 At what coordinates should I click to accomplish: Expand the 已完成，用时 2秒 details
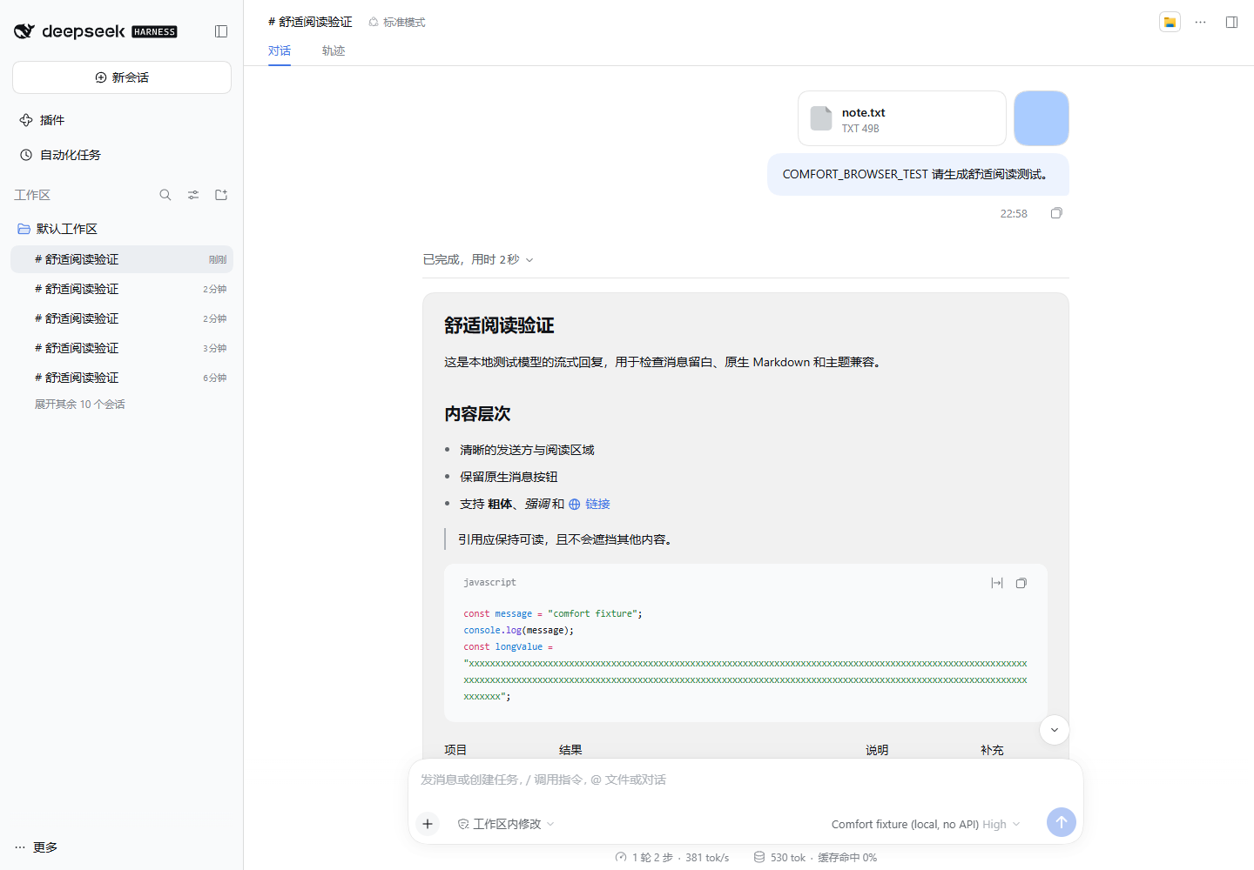coord(478,259)
